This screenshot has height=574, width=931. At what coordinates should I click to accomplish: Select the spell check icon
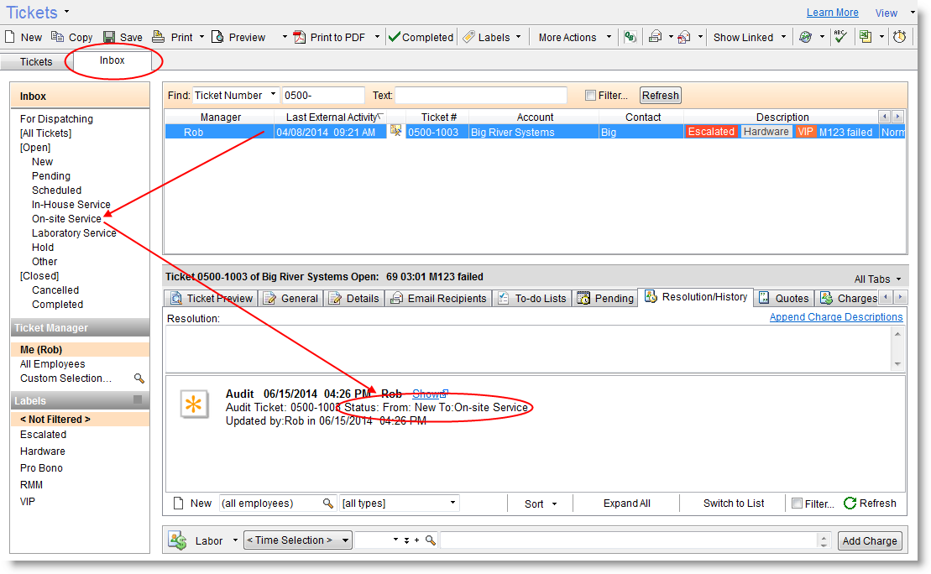tap(841, 36)
